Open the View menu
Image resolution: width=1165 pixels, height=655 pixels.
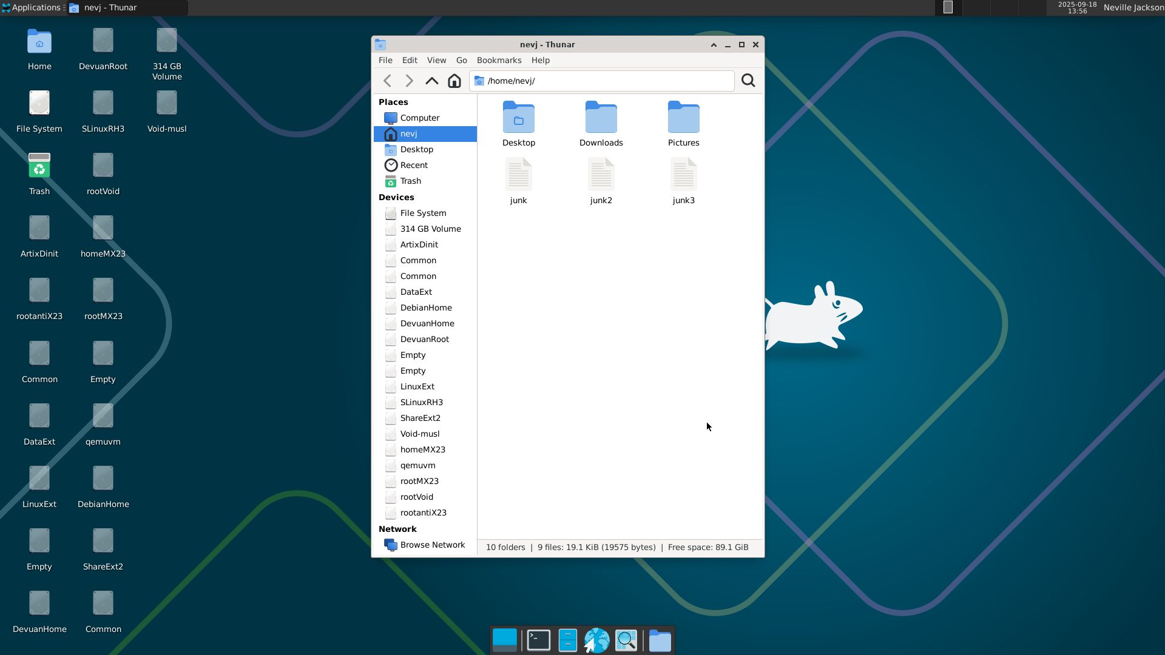[x=436, y=60]
